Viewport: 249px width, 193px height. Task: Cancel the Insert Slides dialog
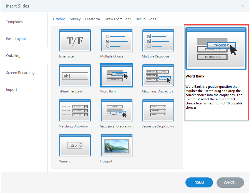point(230,182)
